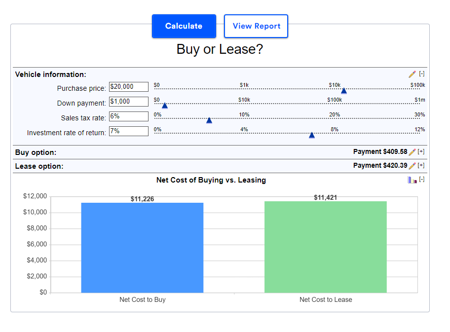The height and width of the screenshot is (332, 450).
Task: Click the pencil icon for Vehicle information
Action: (412, 74)
